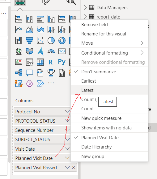Open Planned Visit Passed dropdown chevron
The height and width of the screenshot is (179, 157).
pos(67,168)
